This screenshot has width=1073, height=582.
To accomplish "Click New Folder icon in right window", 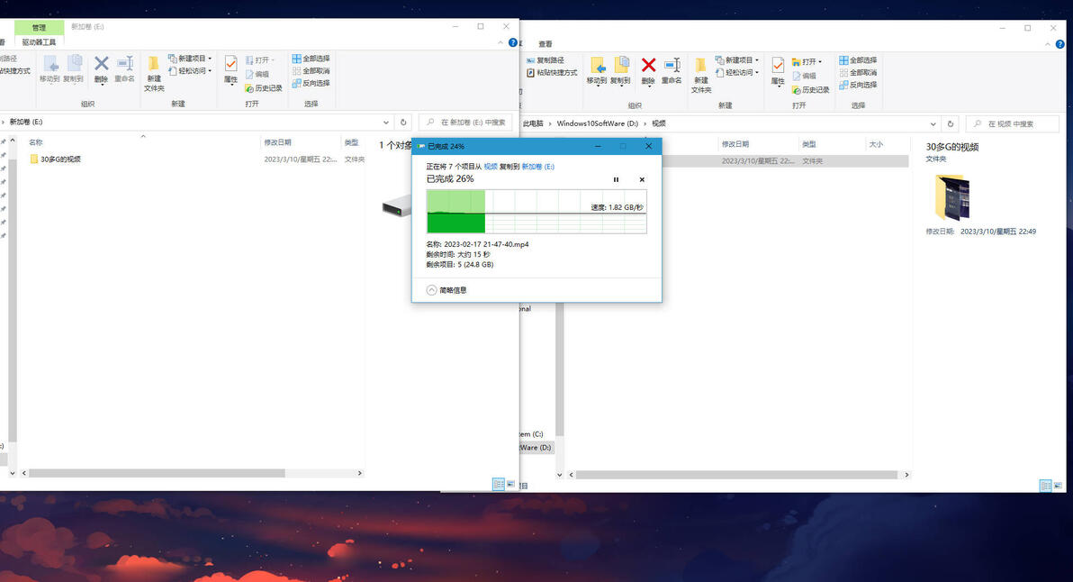I will [x=700, y=76].
